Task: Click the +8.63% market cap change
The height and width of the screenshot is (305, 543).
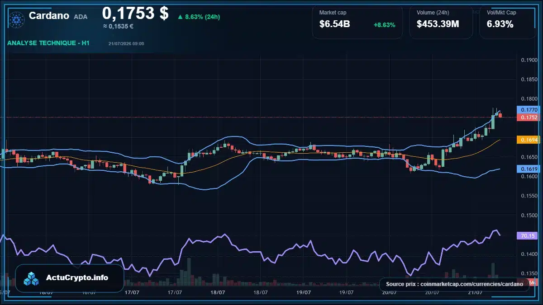Action: point(384,25)
